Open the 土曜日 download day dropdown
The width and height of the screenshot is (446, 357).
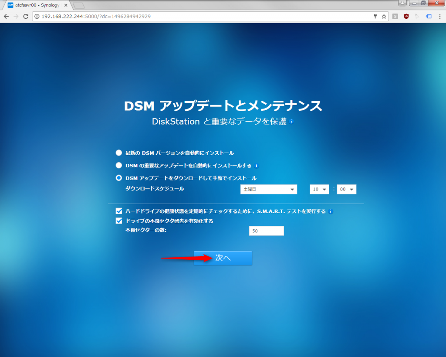268,189
